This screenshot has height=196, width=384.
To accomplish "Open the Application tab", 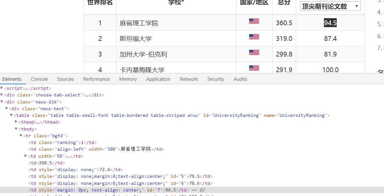I will click(158, 79).
